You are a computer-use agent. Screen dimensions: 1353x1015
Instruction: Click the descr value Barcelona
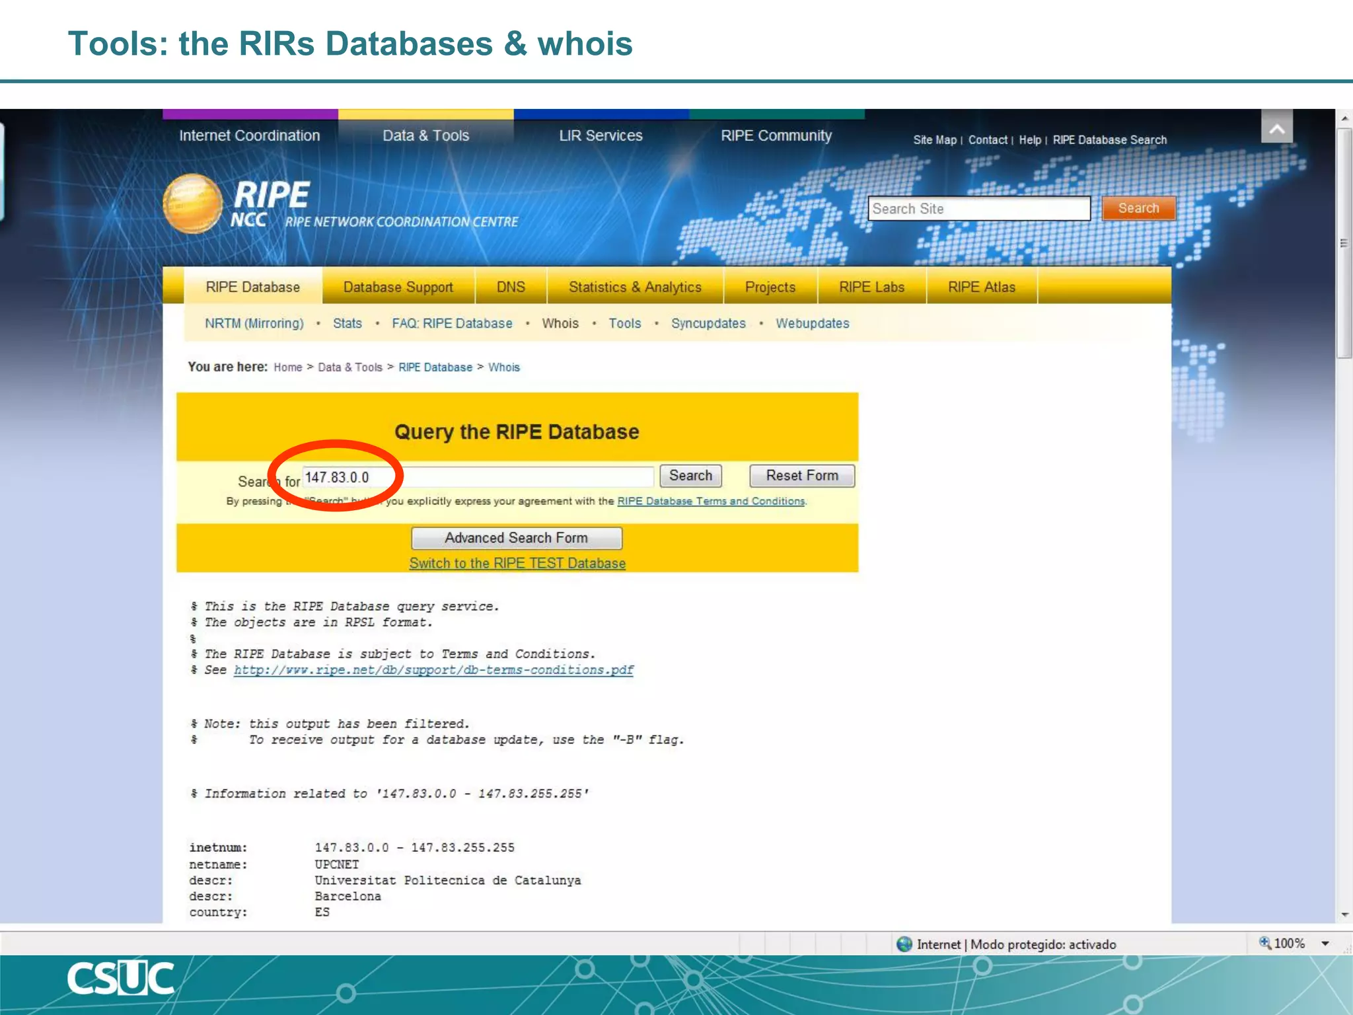click(x=348, y=897)
